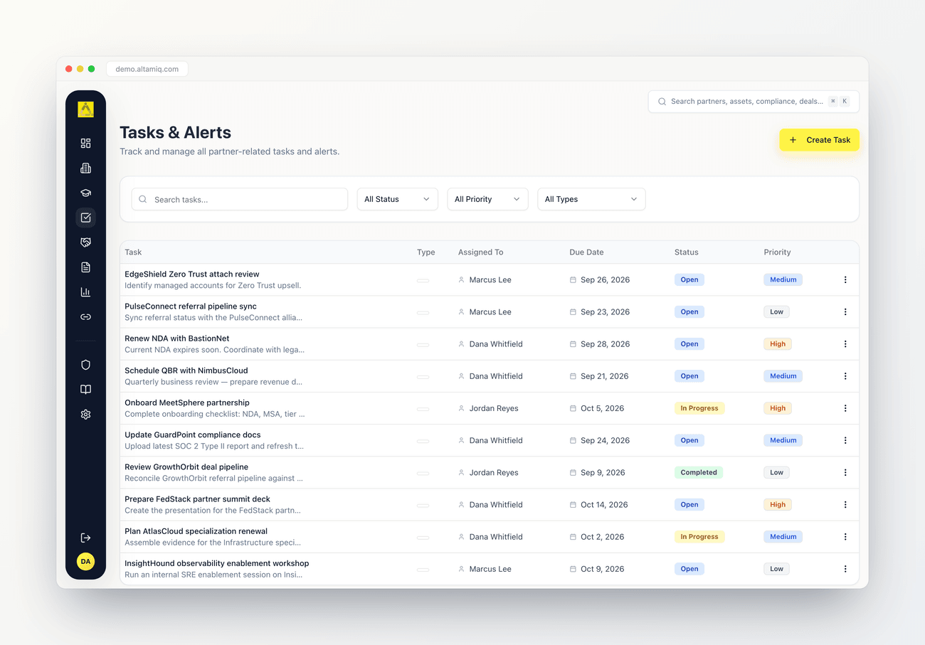
Task: Open the Renew NDA with BastionNet task
Action: pos(176,339)
